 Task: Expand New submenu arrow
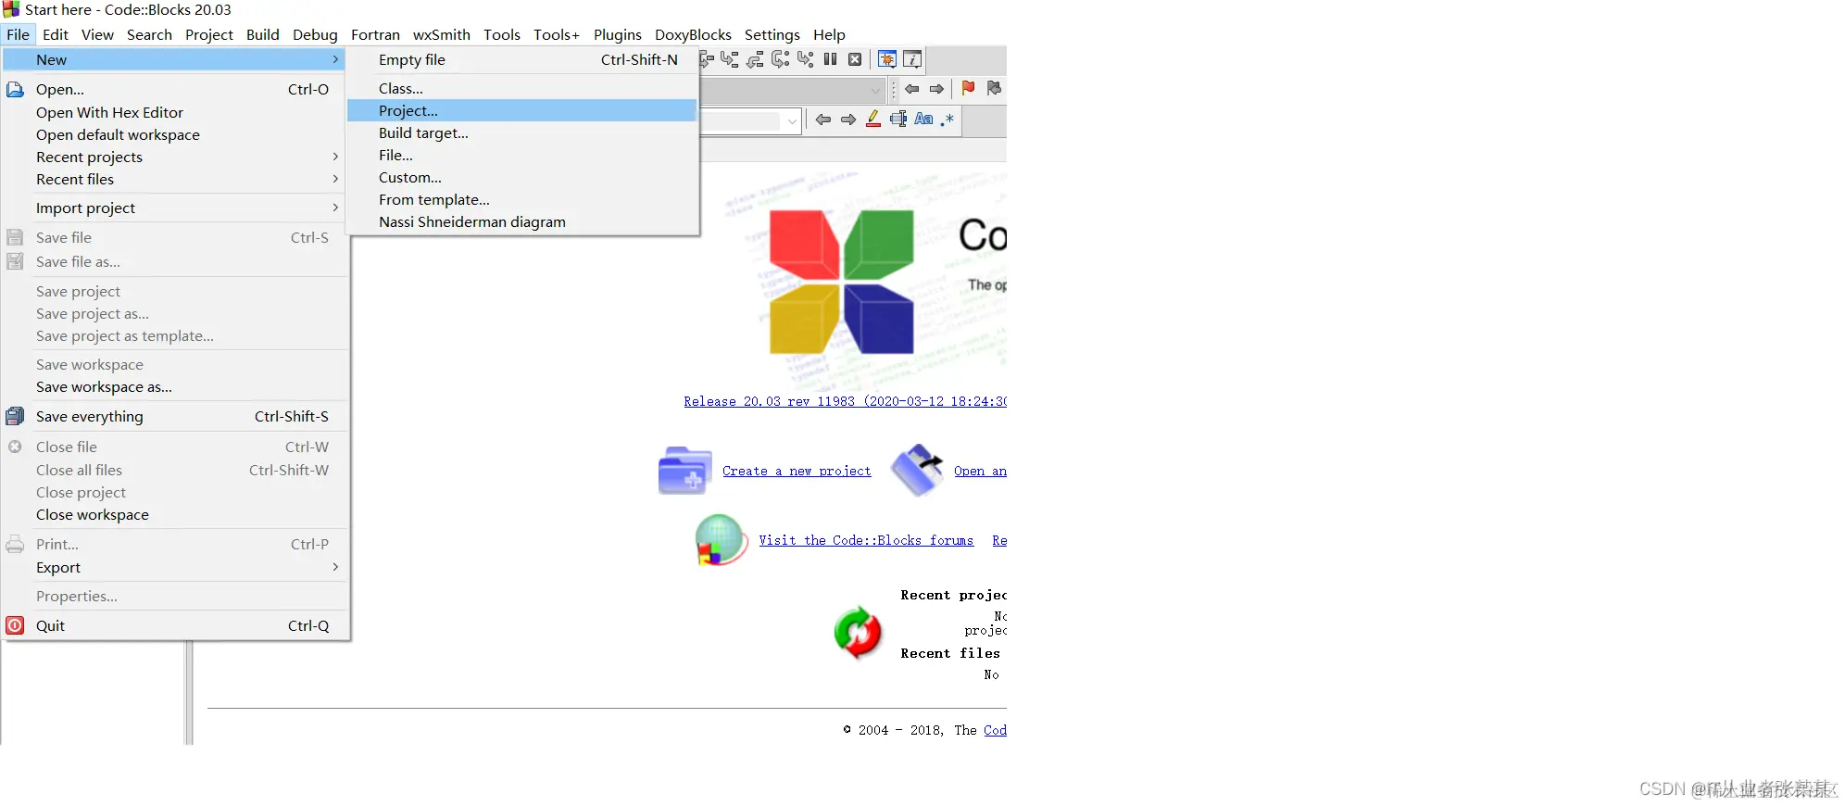point(335,59)
